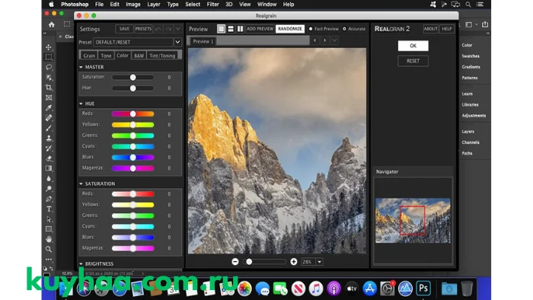Click the ABOUT button

(x=430, y=29)
